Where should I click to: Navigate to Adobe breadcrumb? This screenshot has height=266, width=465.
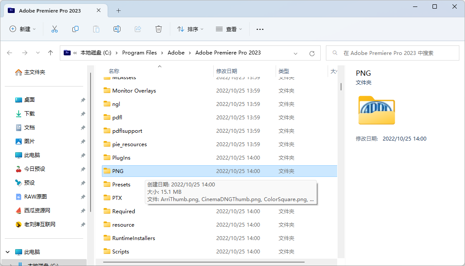(x=176, y=53)
